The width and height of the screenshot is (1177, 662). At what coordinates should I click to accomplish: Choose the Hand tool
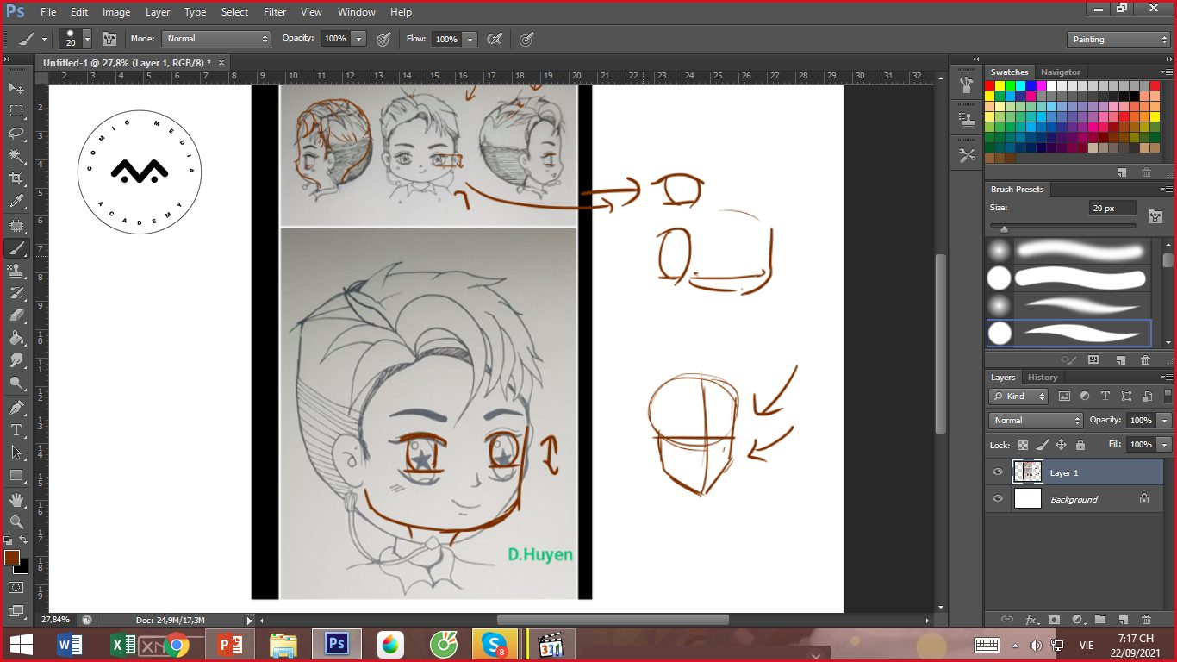click(x=16, y=499)
